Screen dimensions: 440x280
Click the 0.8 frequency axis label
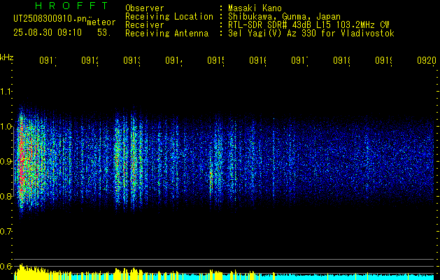point(6,196)
